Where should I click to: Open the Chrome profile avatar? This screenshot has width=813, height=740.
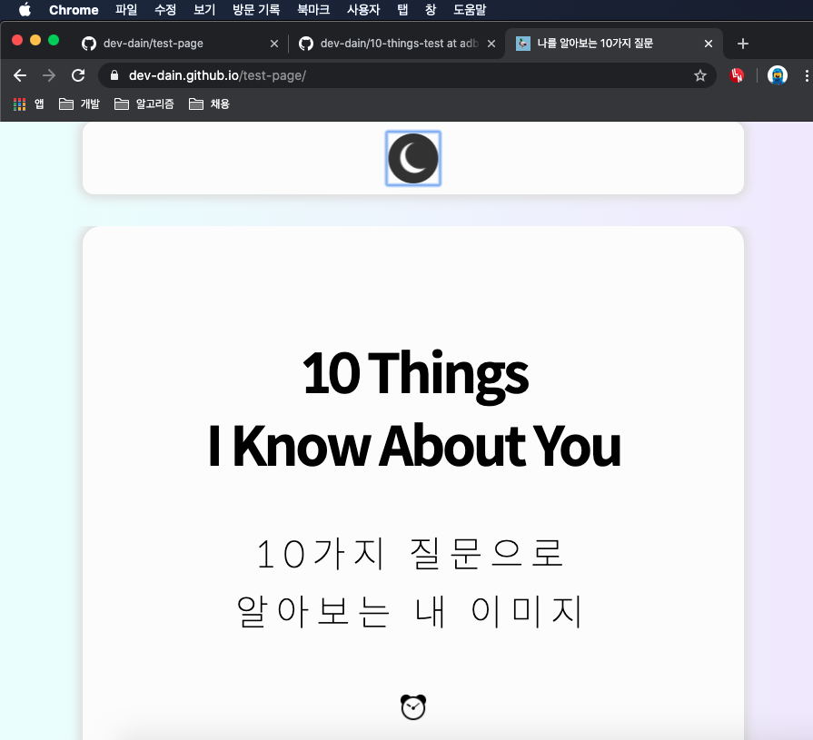(x=778, y=75)
